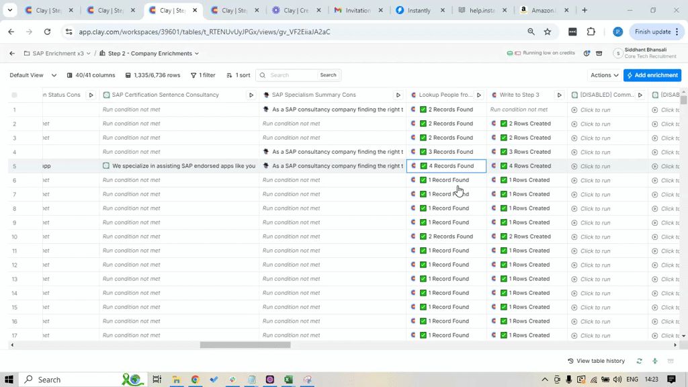Bookmark this page with the star icon
Viewport: 688px width, 387px height.
pos(548,32)
